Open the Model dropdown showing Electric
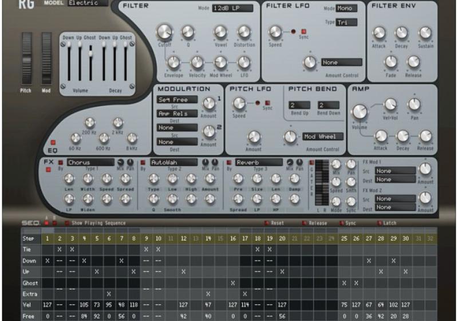This screenshot has height=321, width=458. (87, 3)
